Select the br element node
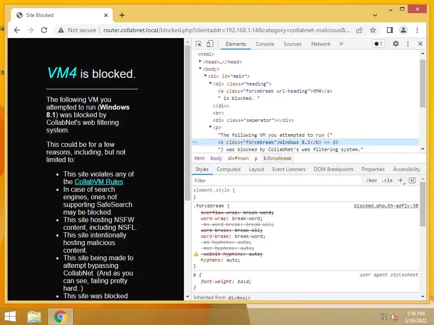Image resolution: width=434 pixels, height=325 pixels. (x=218, y=113)
